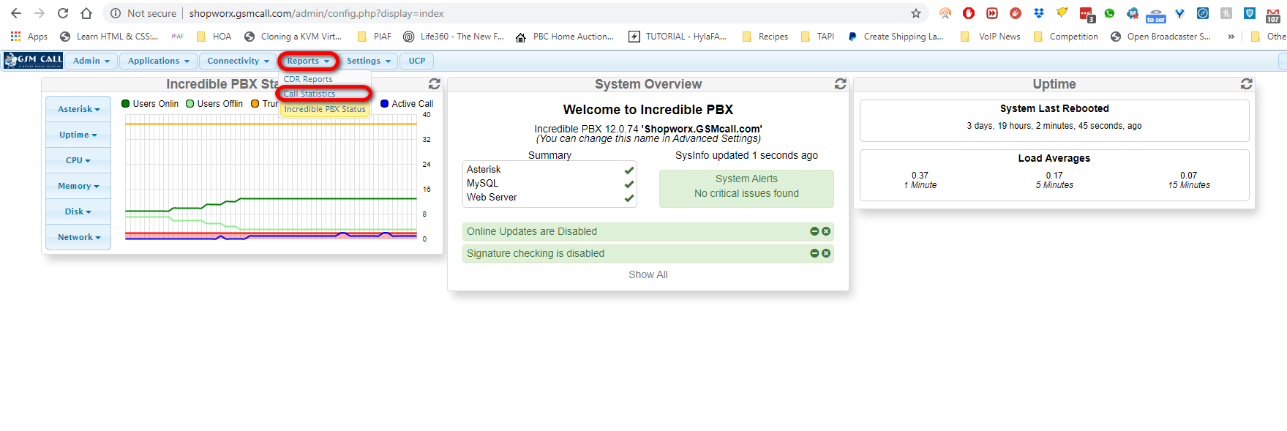
Task: Open Create Shipping Label bookmark
Action: 896,37
